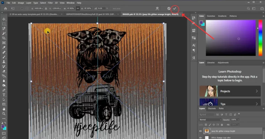Expand the Projects tutorials chevron
265x139 pixels.
click(x=257, y=91)
